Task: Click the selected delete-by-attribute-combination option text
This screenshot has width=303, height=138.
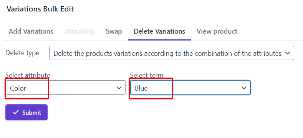Action: pyautogui.click(x=167, y=53)
